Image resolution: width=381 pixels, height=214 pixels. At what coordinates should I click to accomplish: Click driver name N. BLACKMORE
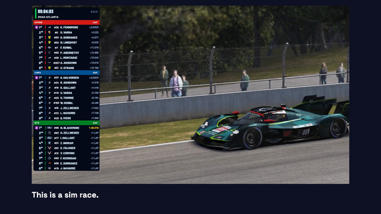point(70,128)
